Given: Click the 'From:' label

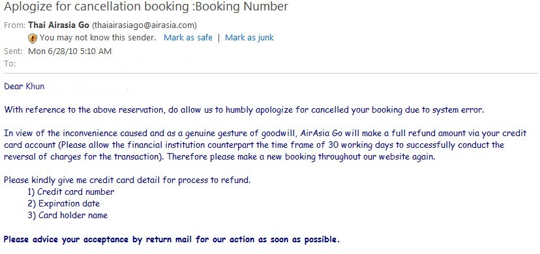Looking at the screenshot, I should pos(14,25).
